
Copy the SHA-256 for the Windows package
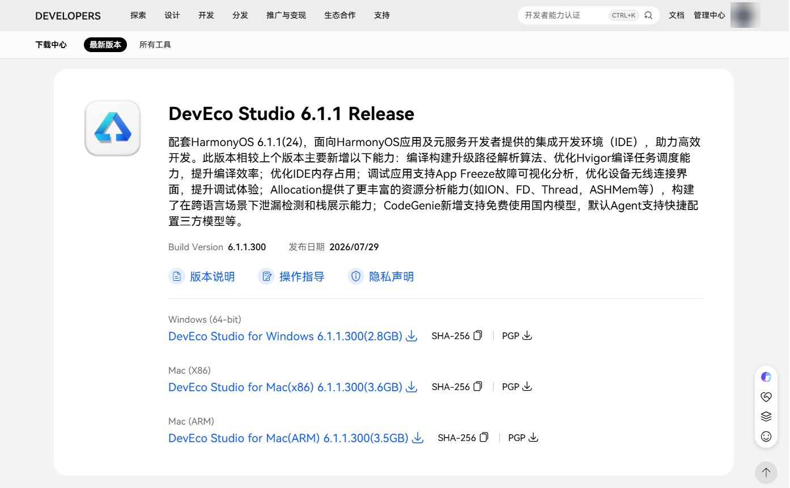pyautogui.click(x=478, y=335)
